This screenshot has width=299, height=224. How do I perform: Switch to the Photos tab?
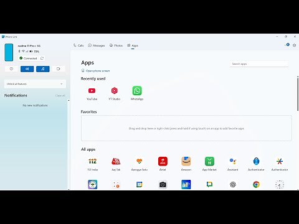click(116, 45)
